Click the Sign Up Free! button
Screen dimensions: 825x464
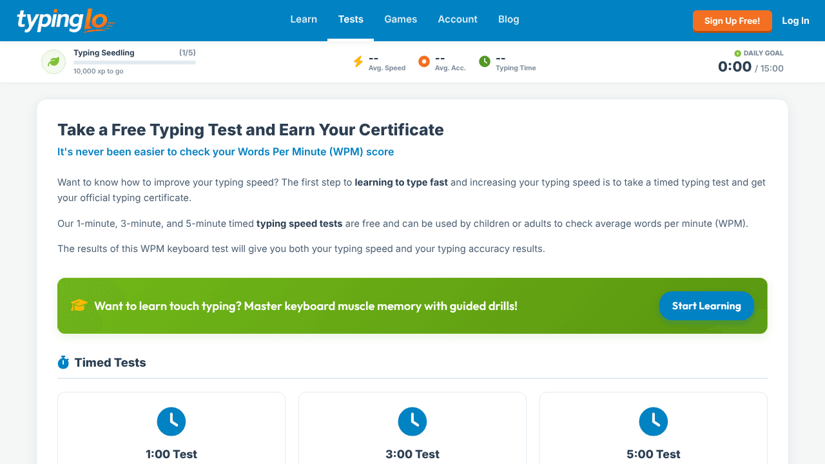[x=732, y=21]
